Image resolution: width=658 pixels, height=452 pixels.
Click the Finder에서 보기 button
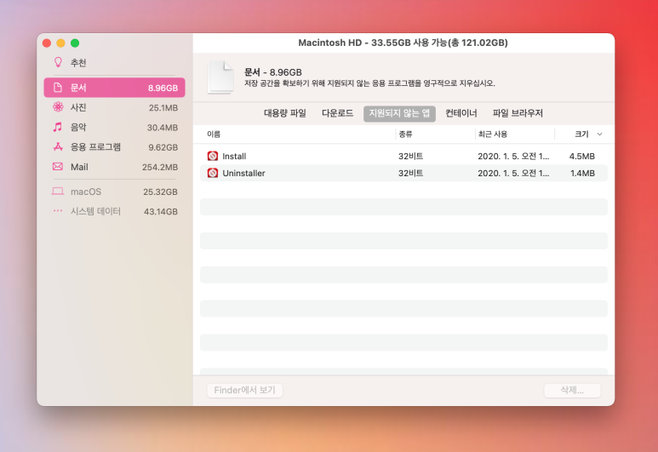pyautogui.click(x=244, y=391)
